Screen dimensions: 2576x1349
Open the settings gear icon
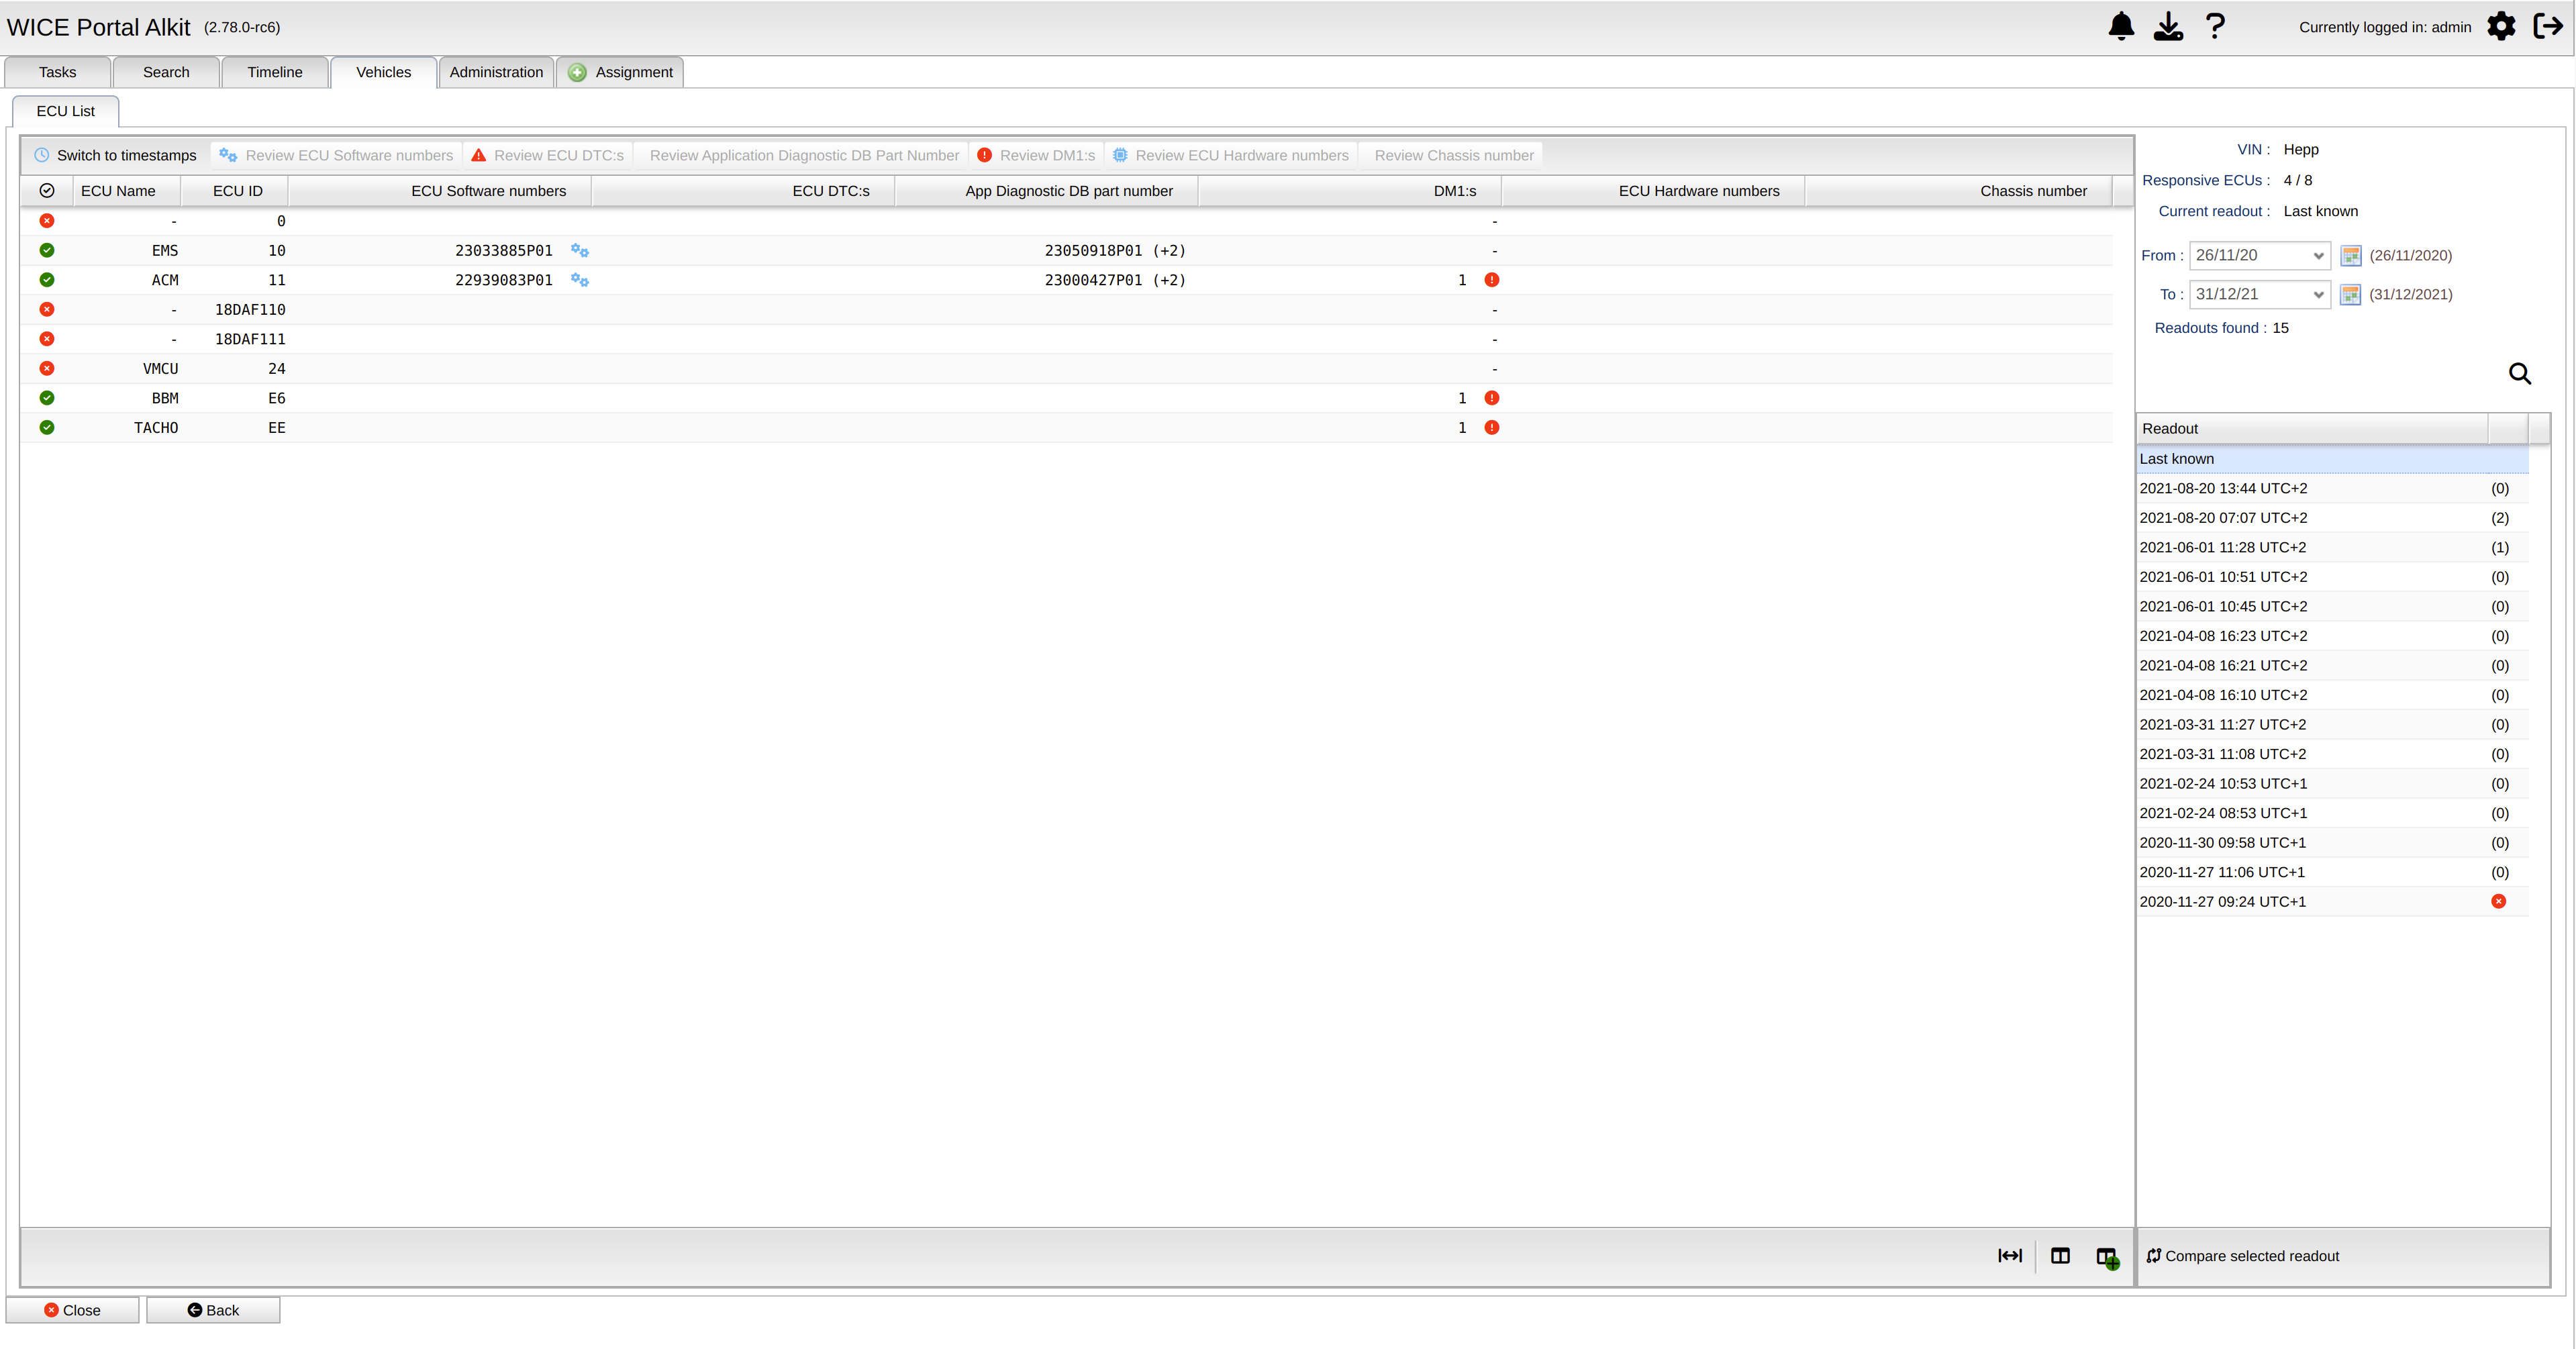(2501, 26)
